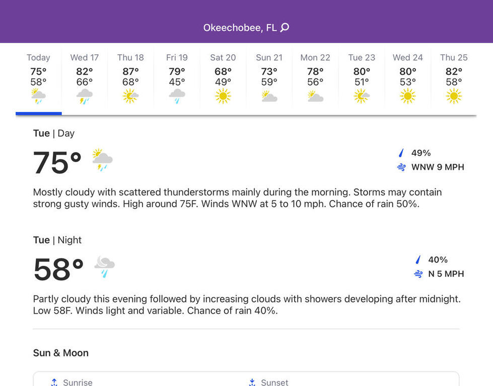Image resolution: width=493 pixels, height=386 pixels.
Task: Click the Sunrise icon in Sun & Moon
Action: pos(54,382)
